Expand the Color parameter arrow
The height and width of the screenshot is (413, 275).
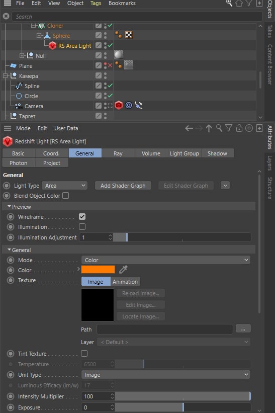click(x=78, y=269)
